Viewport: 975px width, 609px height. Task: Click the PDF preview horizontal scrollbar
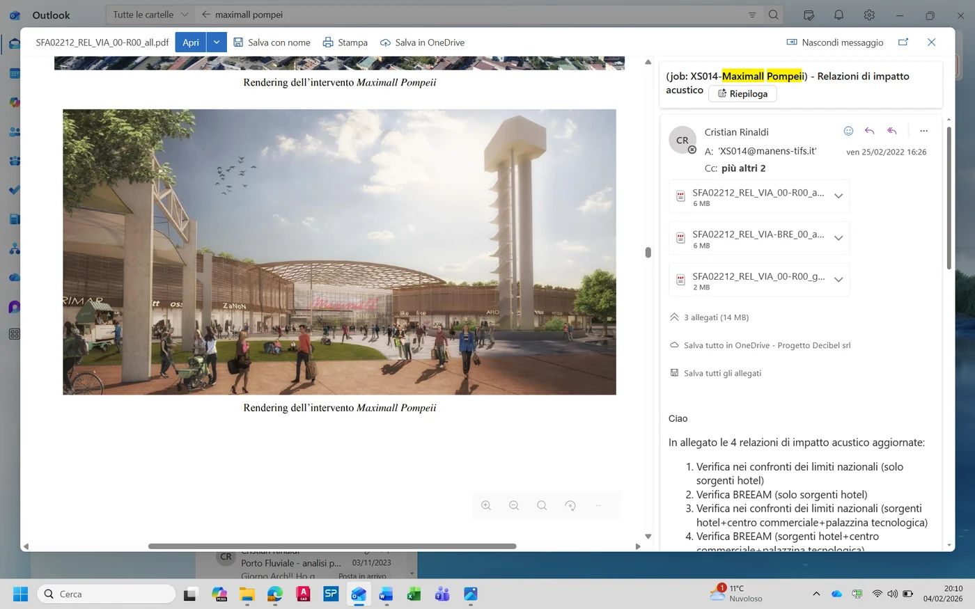(x=332, y=546)
